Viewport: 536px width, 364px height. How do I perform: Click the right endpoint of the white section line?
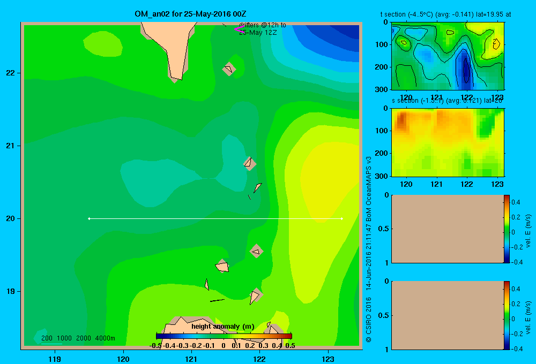(342, 218)
